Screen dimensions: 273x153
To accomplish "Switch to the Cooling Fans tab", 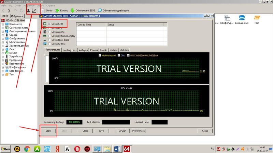I will pyautogui.click(x=70, y=50).
